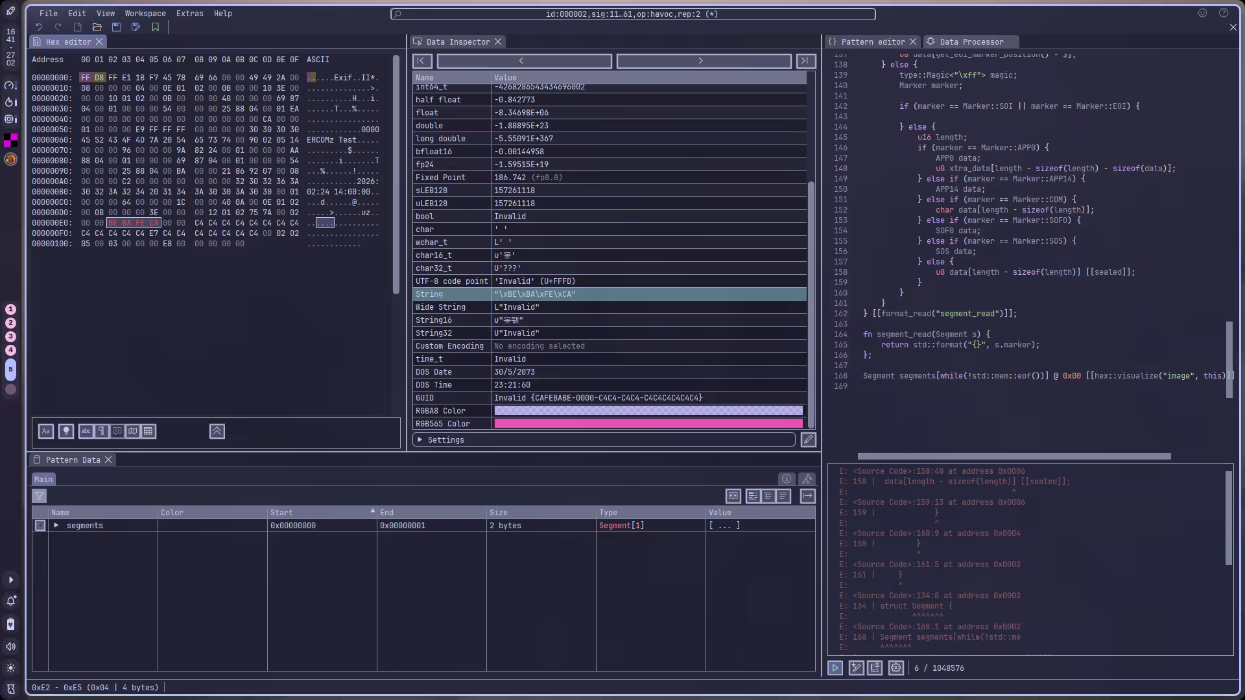Toggle uppercase hex characters Aa button

(x=46, y=432)
